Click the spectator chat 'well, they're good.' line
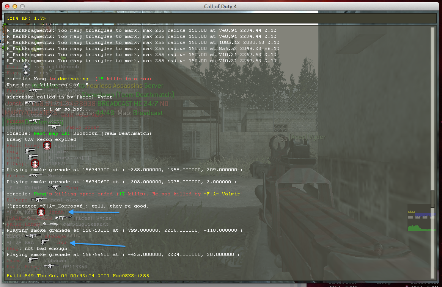 (x=77, y=206)
